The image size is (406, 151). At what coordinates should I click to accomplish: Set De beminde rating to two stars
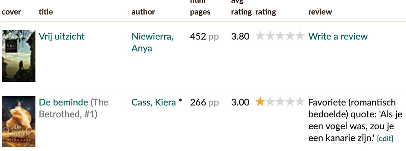(270, 102)
